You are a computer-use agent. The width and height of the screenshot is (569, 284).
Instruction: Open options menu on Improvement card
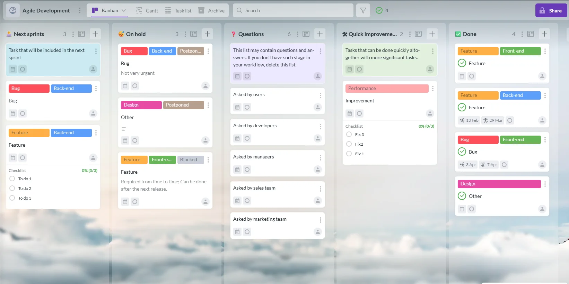pyautogui.click(x=433, y=89)
